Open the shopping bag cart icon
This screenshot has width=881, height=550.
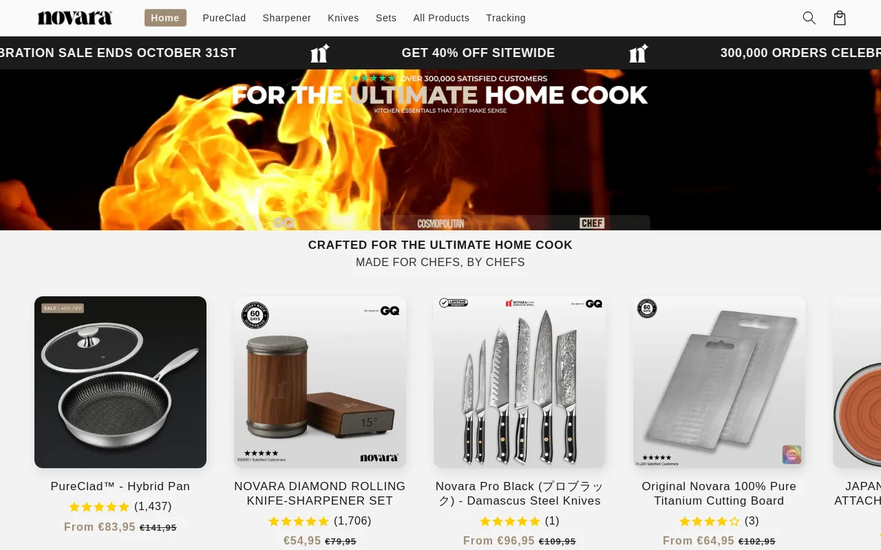click(840, 18)
